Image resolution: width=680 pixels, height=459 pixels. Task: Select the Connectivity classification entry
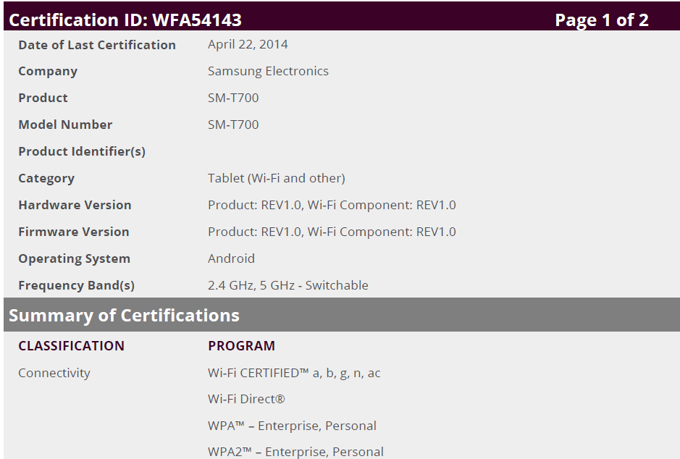[x=54, y=373]
